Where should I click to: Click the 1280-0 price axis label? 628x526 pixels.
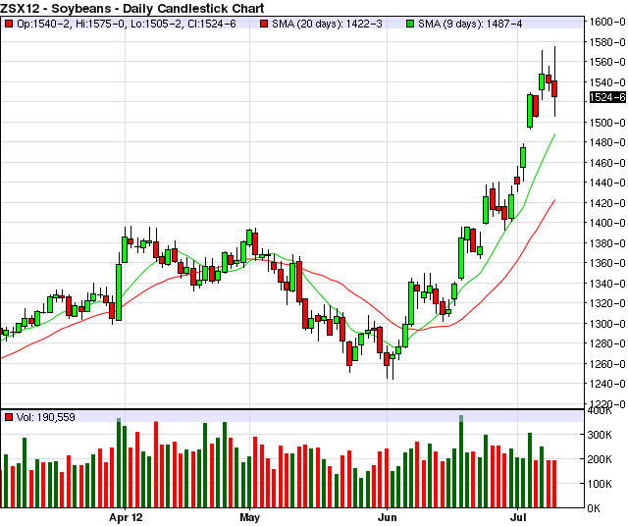pos(607,343)
